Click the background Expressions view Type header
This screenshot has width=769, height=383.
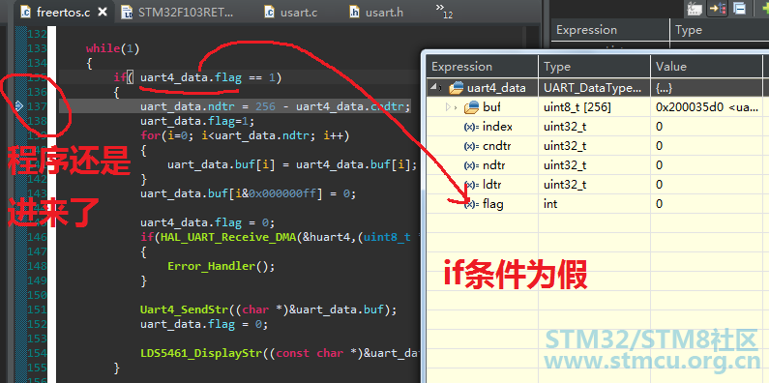[719, 30]
